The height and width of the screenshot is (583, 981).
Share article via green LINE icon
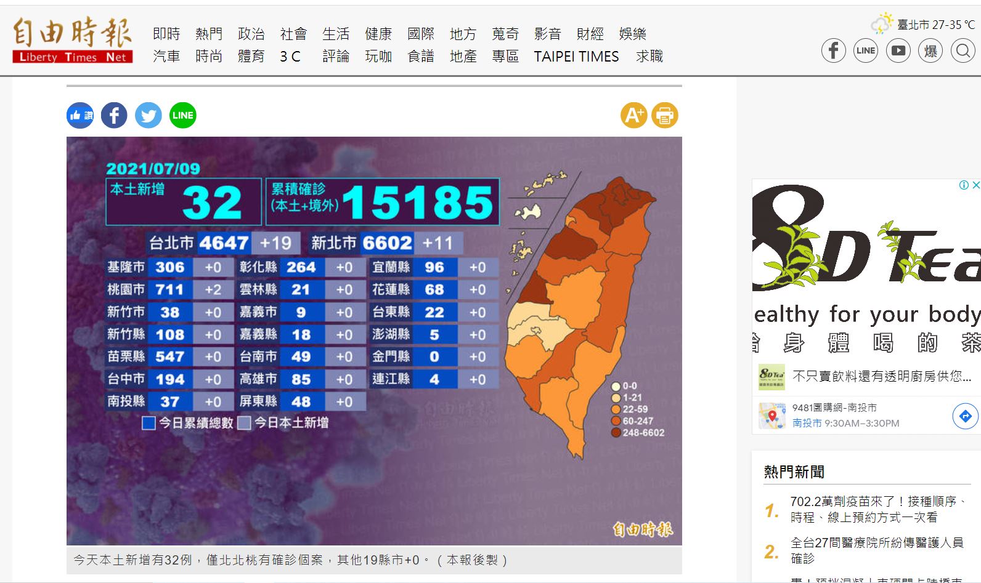tap(183, 115)
